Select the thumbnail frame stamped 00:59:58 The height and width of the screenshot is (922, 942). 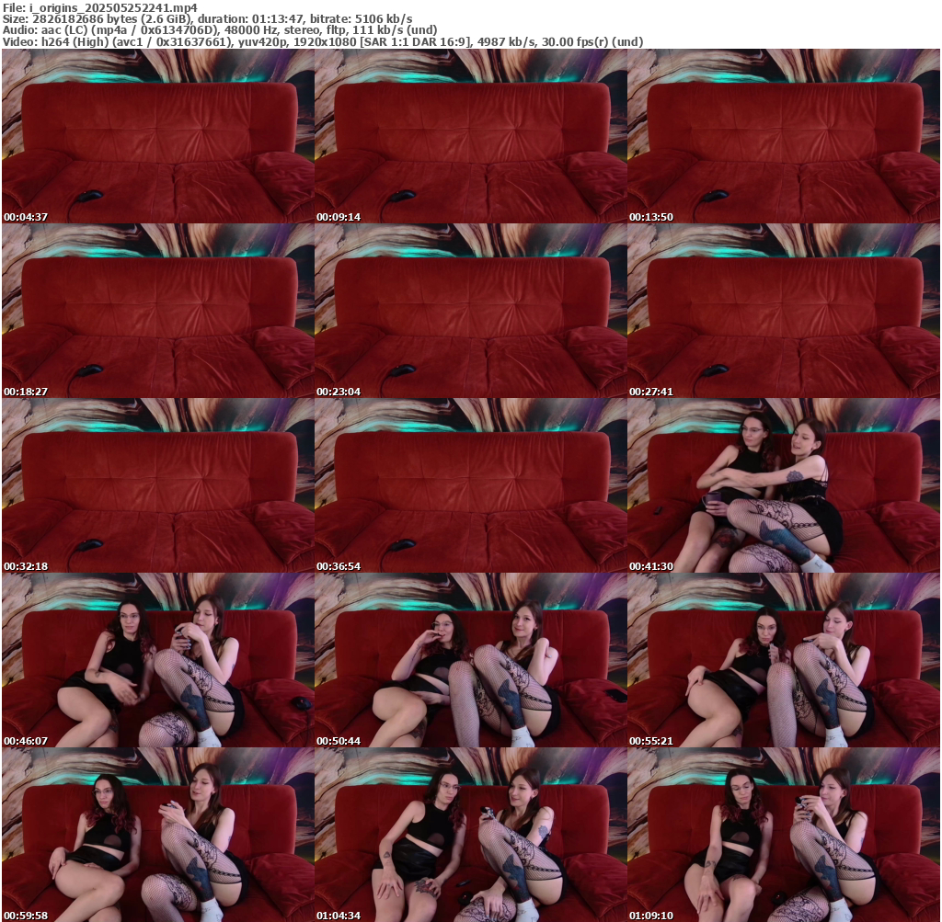pos(158,835)
